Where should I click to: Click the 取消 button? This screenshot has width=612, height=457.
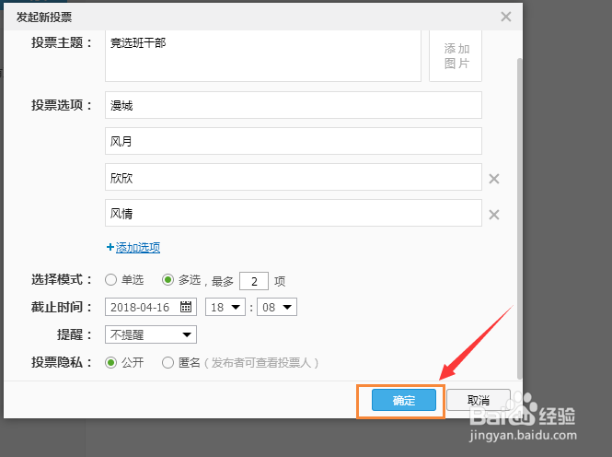[479, 400]
